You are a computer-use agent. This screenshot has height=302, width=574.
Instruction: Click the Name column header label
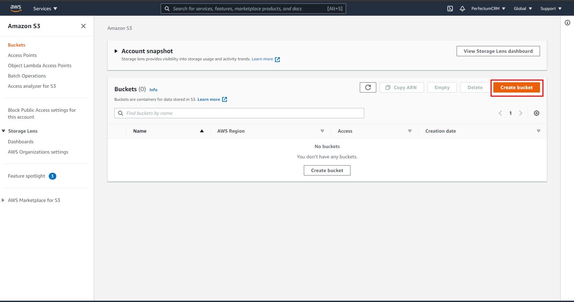(x=140, y=131)
